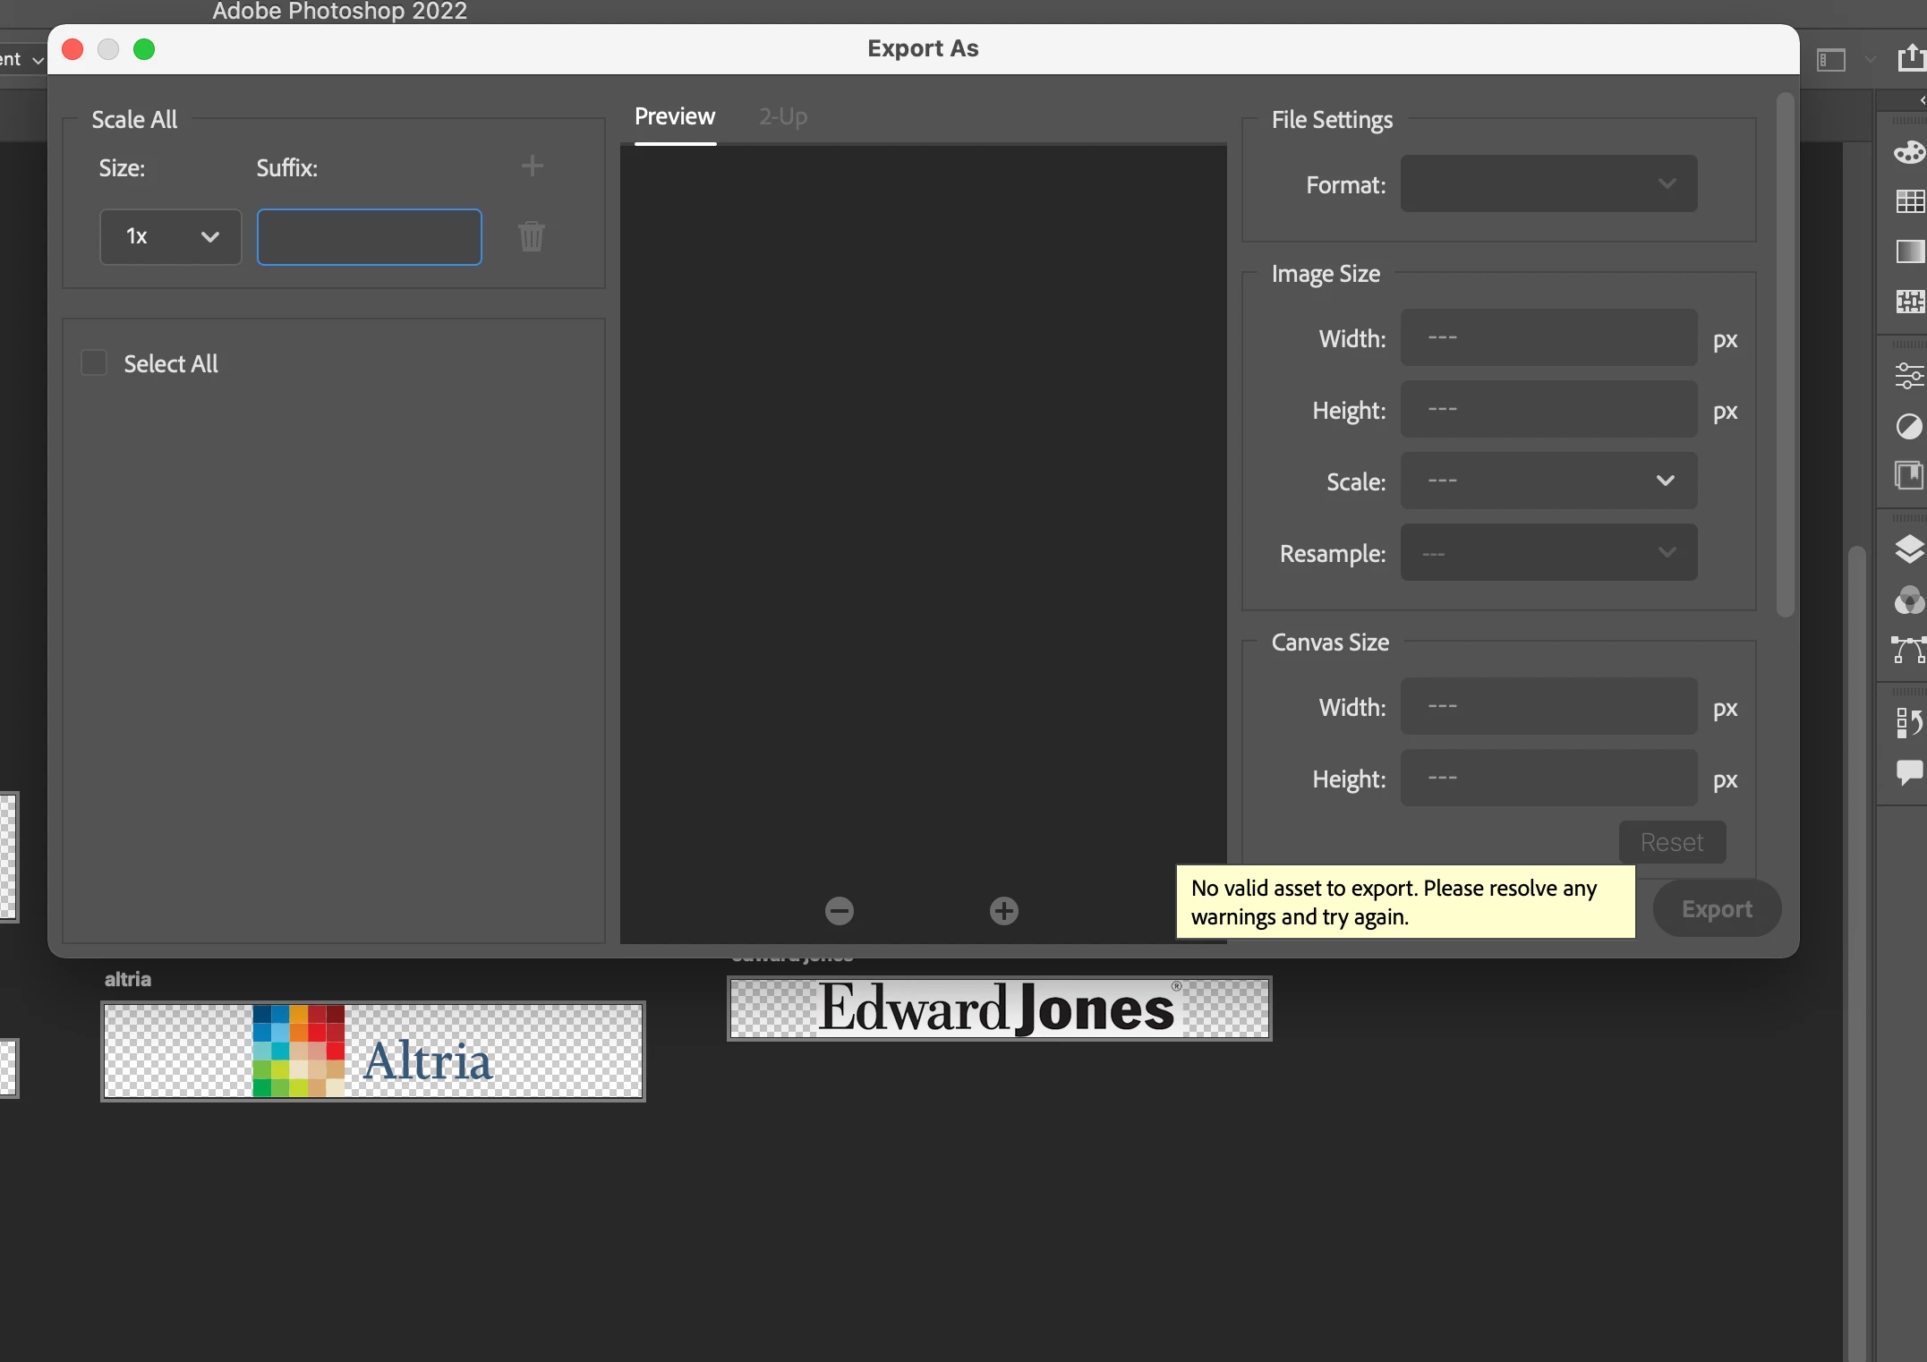Screen dimensions: 1927x1362
Task: Open the Layers panel icon
Action: 1909,549
